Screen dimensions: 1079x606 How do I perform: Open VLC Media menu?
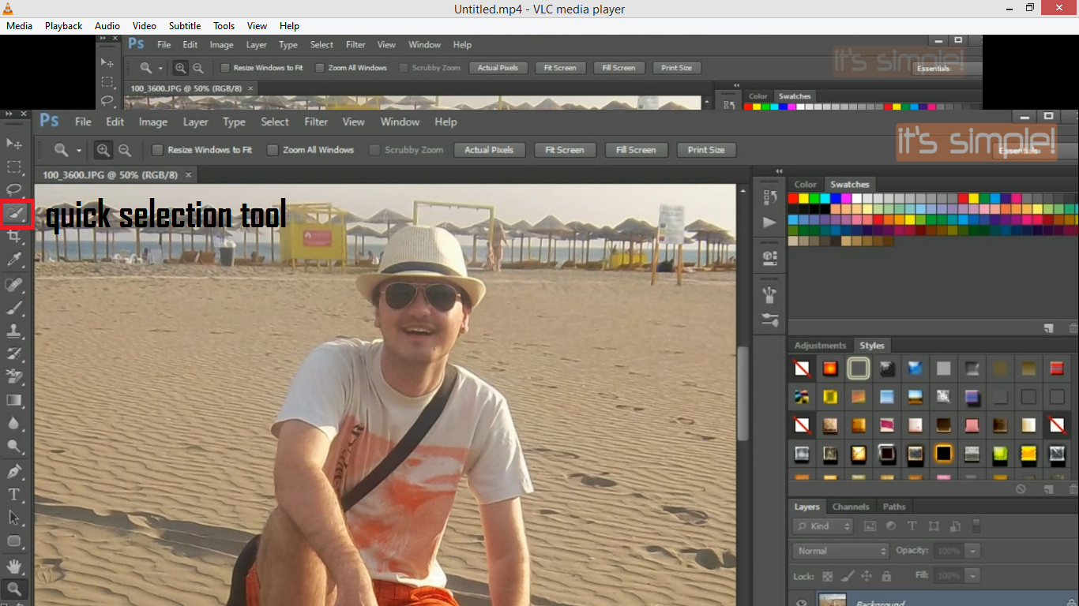[x=19, y=26]
